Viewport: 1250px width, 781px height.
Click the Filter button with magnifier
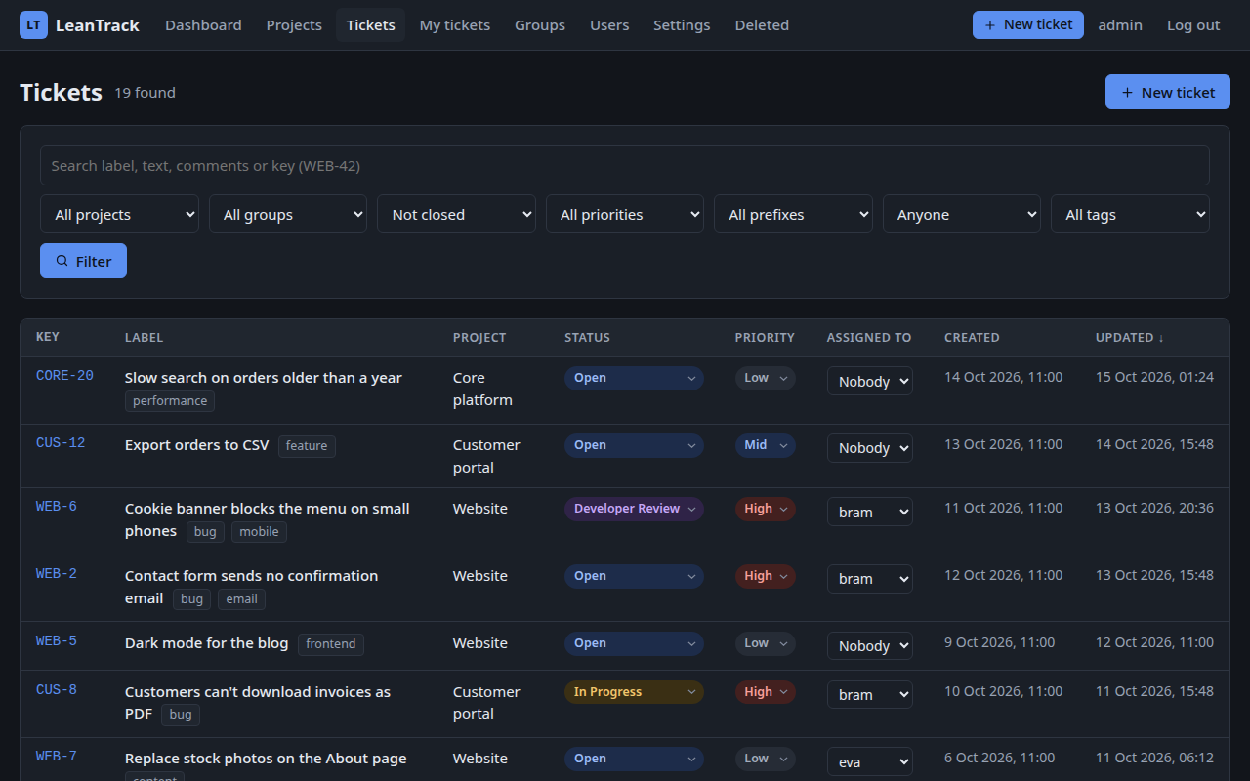(x=83, y=261)
